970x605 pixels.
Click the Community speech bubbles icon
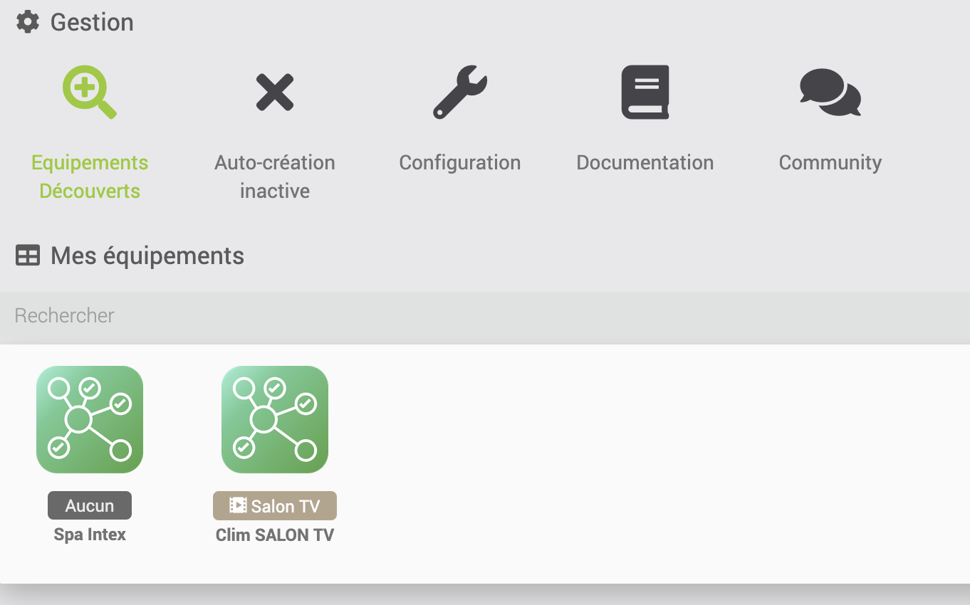coord(830,93)
